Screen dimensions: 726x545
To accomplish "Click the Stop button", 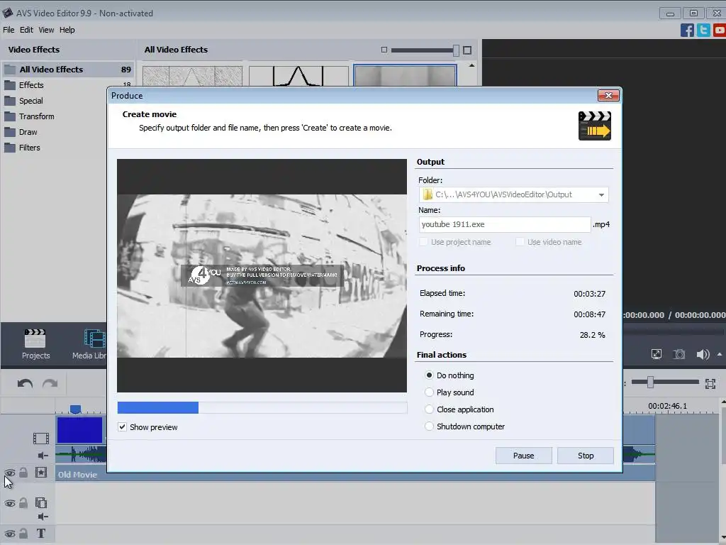I will click(x=586, y=456).
